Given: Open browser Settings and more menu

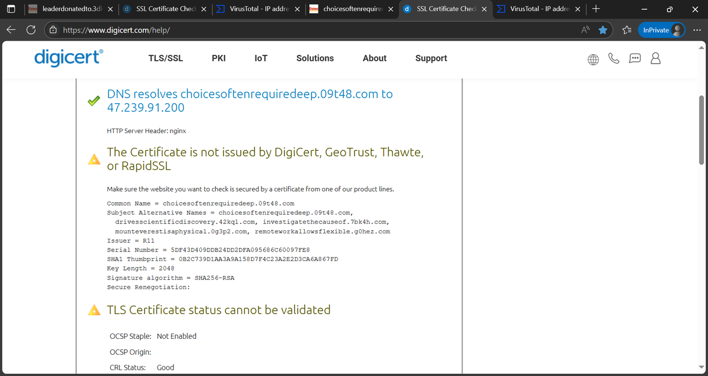Looking at the screenshot, I should [698, 29].
